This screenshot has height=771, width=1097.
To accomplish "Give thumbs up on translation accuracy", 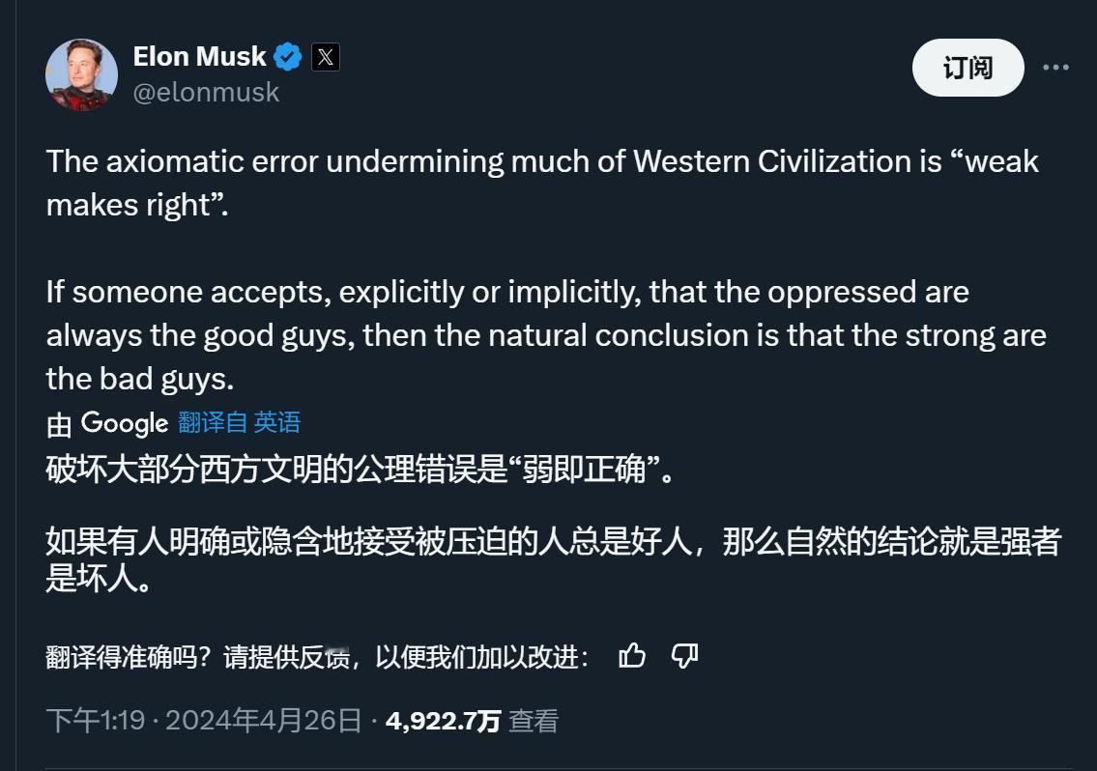I will 632,656.
